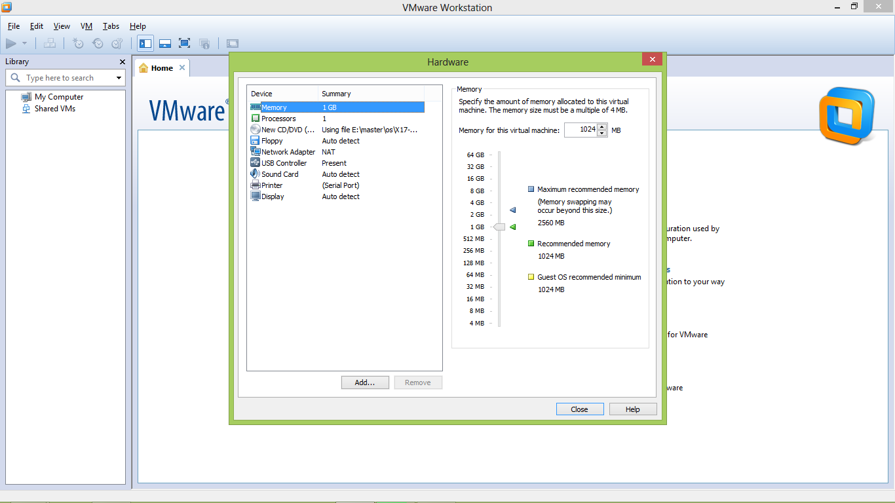895x503 pixels.
Task: Click the disabled Remove button
Action: [x=418, y=382]
